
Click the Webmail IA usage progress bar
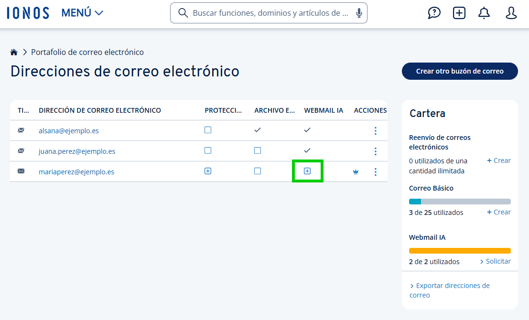pos(460,251)
